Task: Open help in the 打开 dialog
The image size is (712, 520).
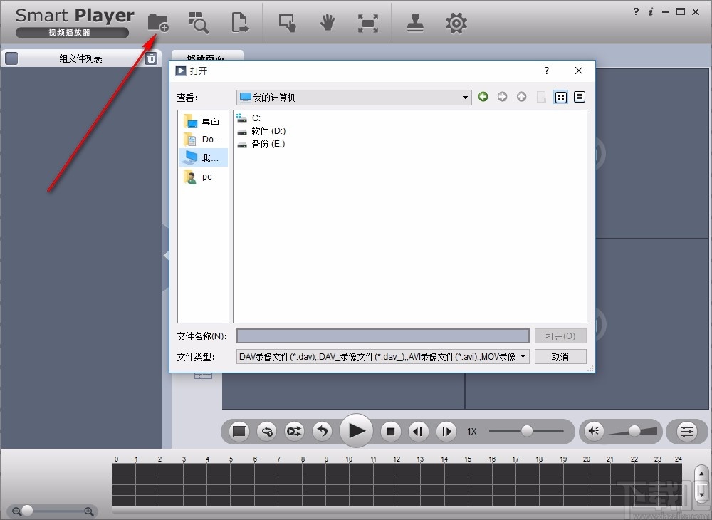Action: (547, 71)
